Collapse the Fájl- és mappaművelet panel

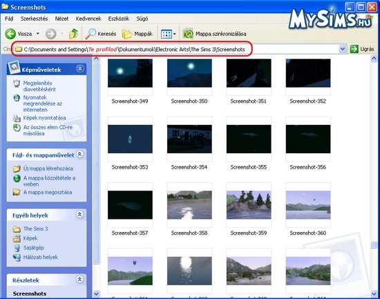pyautogui.click(x=79, y=154)
